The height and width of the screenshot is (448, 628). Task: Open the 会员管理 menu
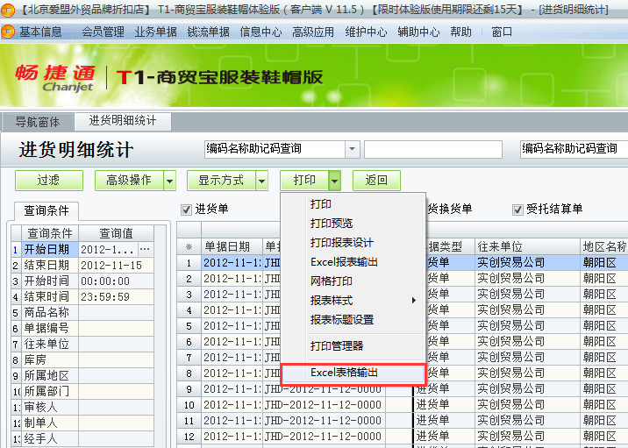pyautogui.click(x=103, y=32)
